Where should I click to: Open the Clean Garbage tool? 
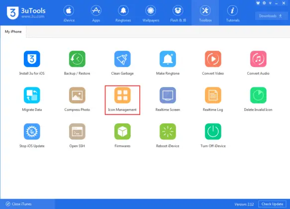(x=122, y=63)
